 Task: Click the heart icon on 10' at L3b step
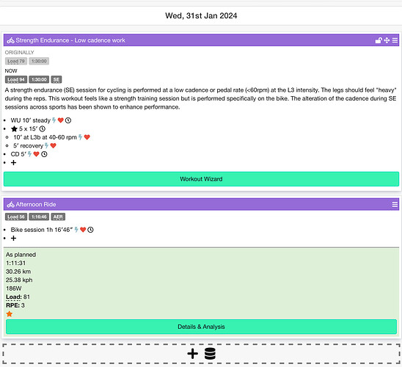(x=87, y=137)
